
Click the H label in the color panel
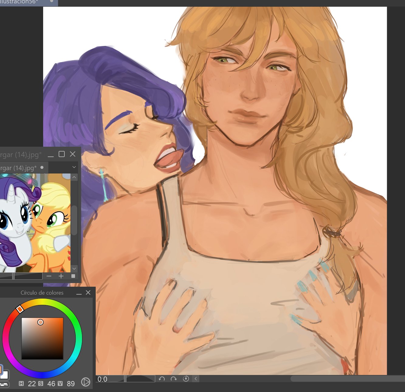[21, 383]
